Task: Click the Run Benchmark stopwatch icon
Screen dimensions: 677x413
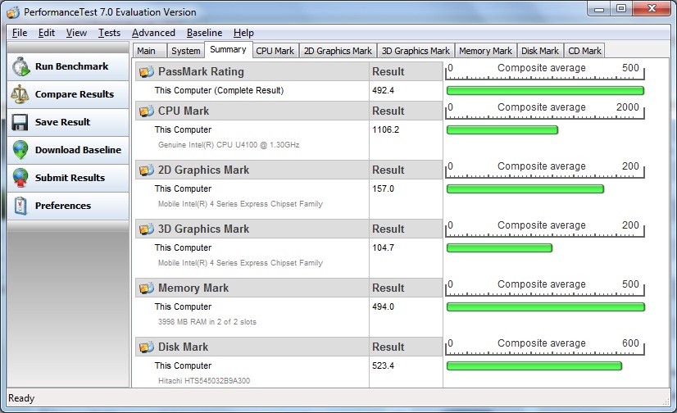Action: 20,67
